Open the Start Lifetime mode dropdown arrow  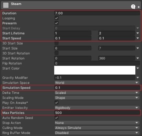[138, 33]
